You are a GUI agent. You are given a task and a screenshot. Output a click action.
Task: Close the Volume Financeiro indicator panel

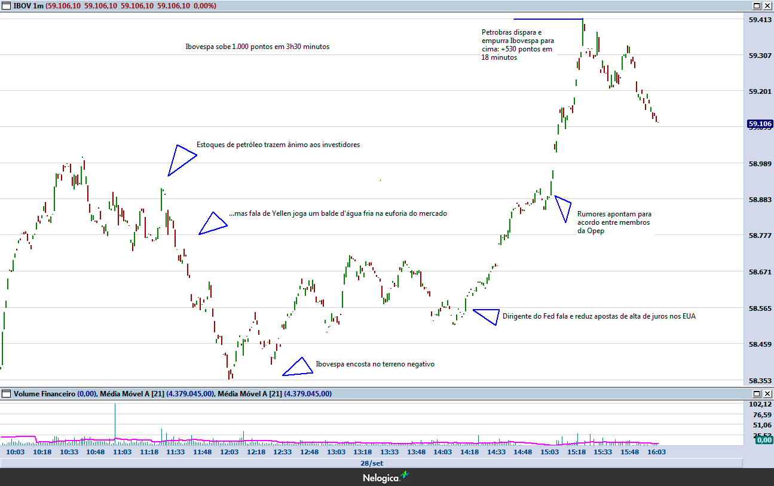point(767,394)
